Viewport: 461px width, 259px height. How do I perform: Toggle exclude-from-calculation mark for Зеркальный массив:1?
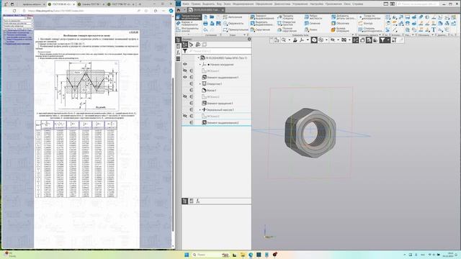click(x=192, y=109)
